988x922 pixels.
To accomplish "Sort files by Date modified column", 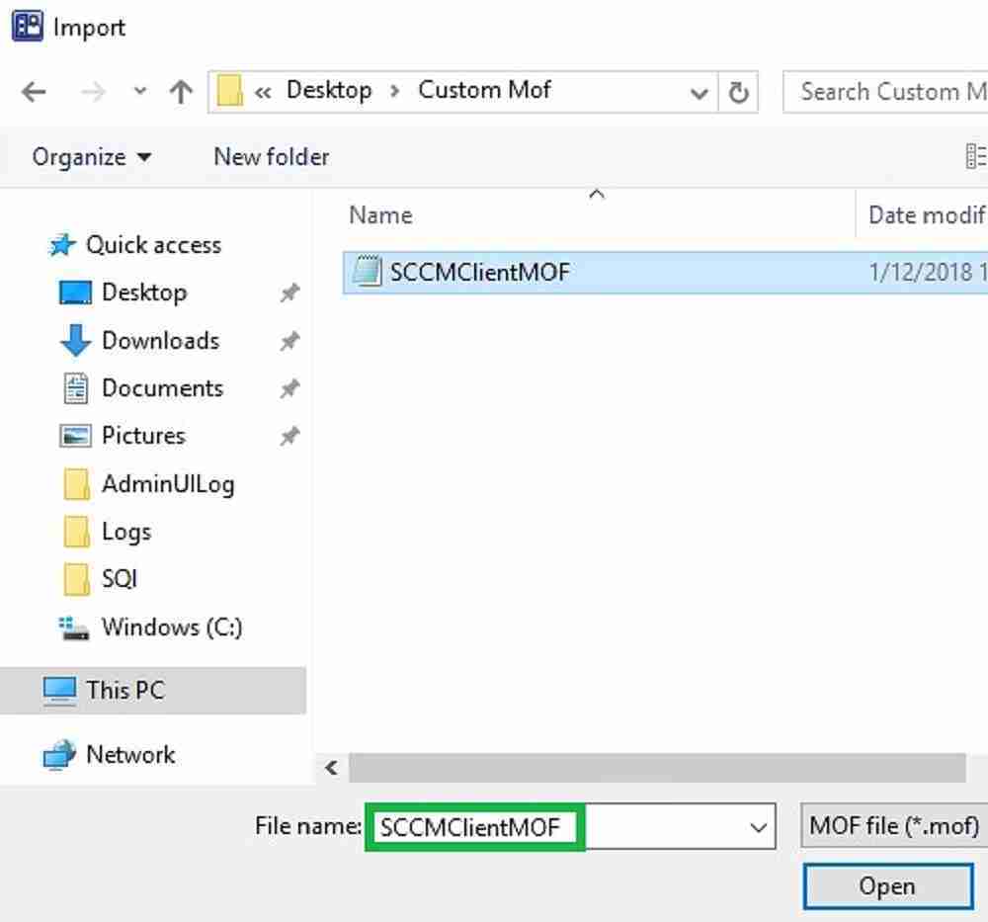I will click(x=926, y=214).
